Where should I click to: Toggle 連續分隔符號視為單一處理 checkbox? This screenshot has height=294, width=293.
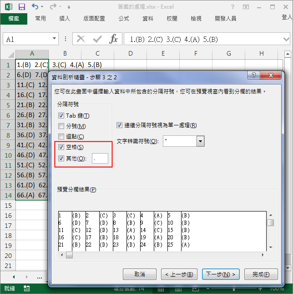(x=119, y=125)
